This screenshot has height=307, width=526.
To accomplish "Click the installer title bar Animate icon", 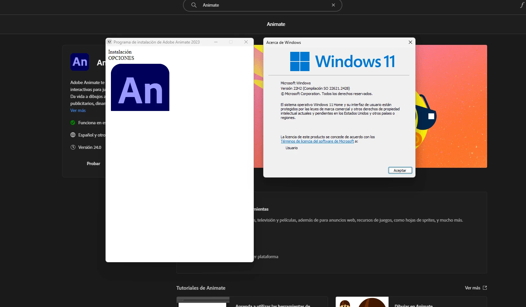I will click(x=109, y=42).
